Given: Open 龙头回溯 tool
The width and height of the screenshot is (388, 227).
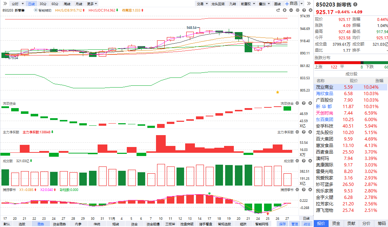Looking at the screenshot, I should [218, 4].
